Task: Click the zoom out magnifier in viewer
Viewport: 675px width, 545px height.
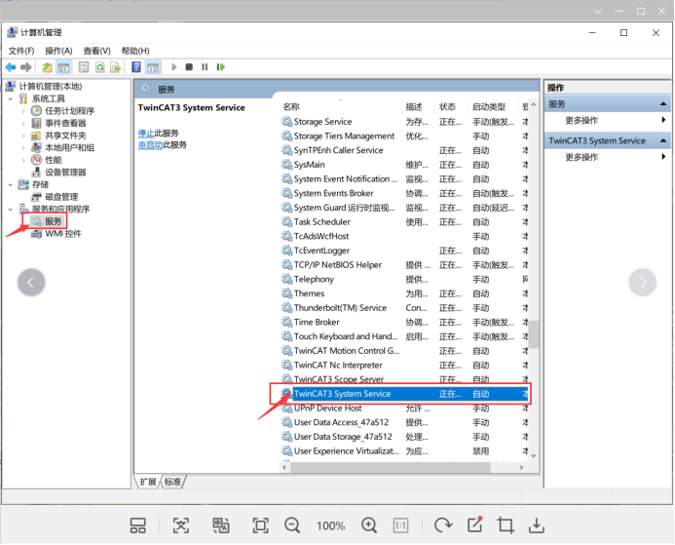Action: point(292,526)
